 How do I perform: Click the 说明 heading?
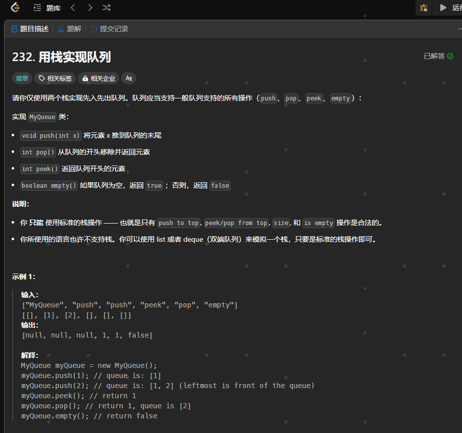point(20,204)
